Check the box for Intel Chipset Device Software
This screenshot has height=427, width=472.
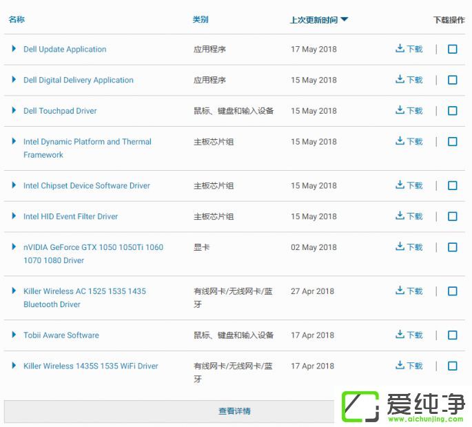click(453, 186)
